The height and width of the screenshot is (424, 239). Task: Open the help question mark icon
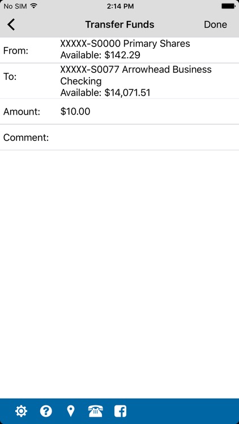click(x=46, y=411)
